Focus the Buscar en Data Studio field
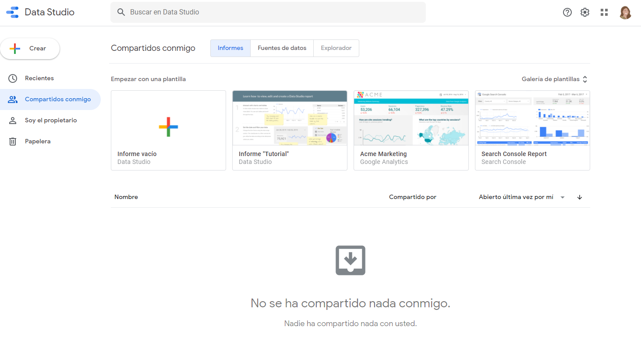This screenshot has width=641, height=352. (268, 12)
